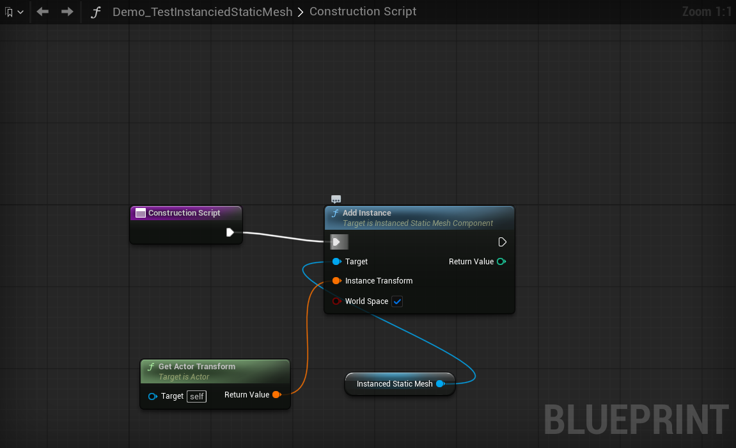This screenshot has width=736, height=448.
Task: Click the Target pin on Add Instance
Action: tap(336, 262)
